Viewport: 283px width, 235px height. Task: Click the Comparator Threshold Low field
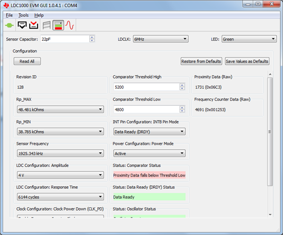pyautogui.click(x=146, y=110)
